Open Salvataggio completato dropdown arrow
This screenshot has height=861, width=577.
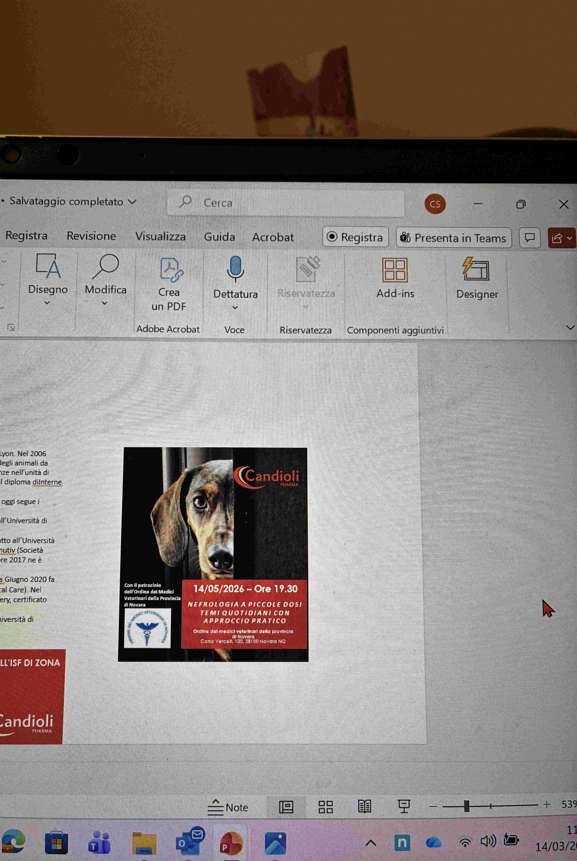[132, 202]
